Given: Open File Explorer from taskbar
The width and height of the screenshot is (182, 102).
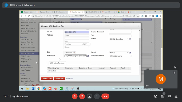Looking at the screenshot, I should [27, 89].
